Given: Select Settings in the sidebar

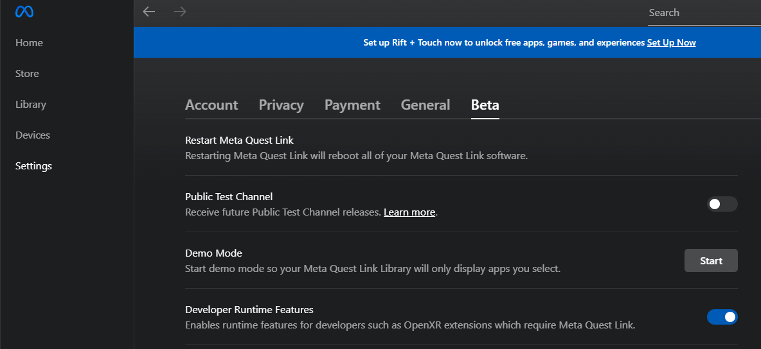Looking at the screenshot, I should pos(33,166).
